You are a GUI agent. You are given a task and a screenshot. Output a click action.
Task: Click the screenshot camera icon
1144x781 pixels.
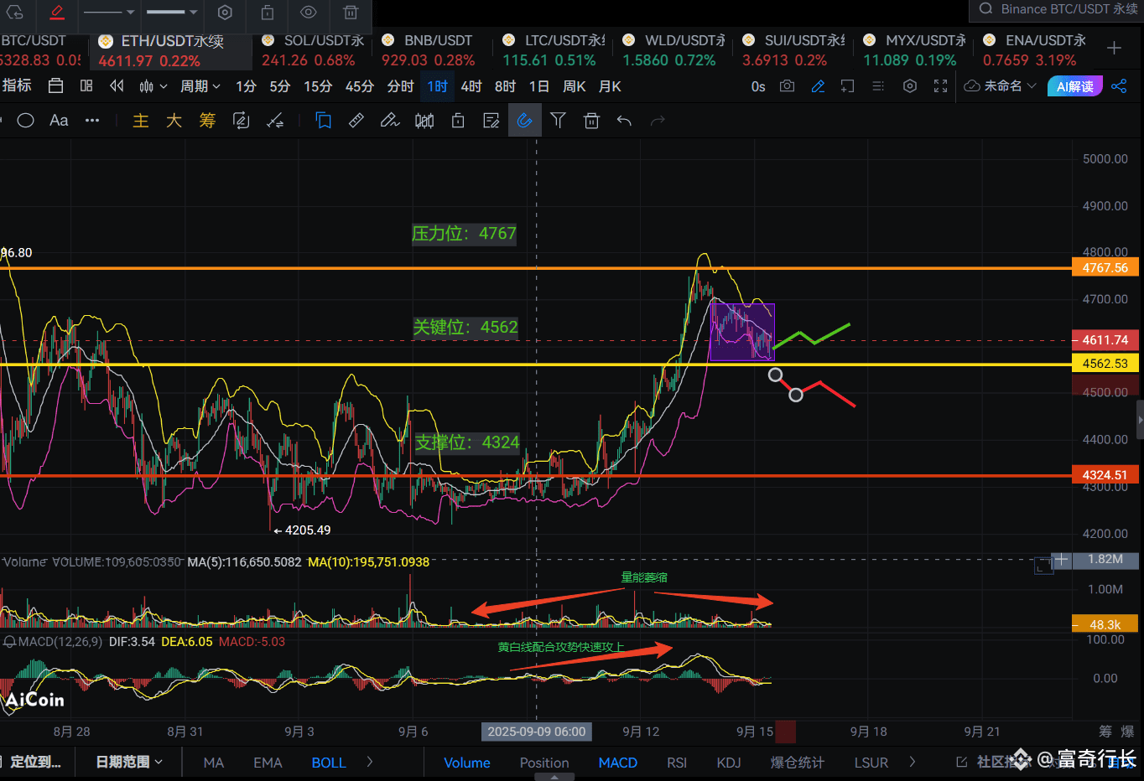787,86
